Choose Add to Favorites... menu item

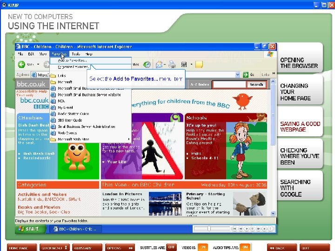pyautogui.click(x=91, y=60)
